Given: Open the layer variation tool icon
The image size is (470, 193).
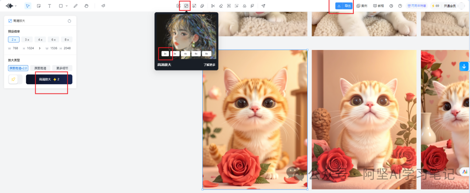Looking at the screenshot, I should click(202, 6).
